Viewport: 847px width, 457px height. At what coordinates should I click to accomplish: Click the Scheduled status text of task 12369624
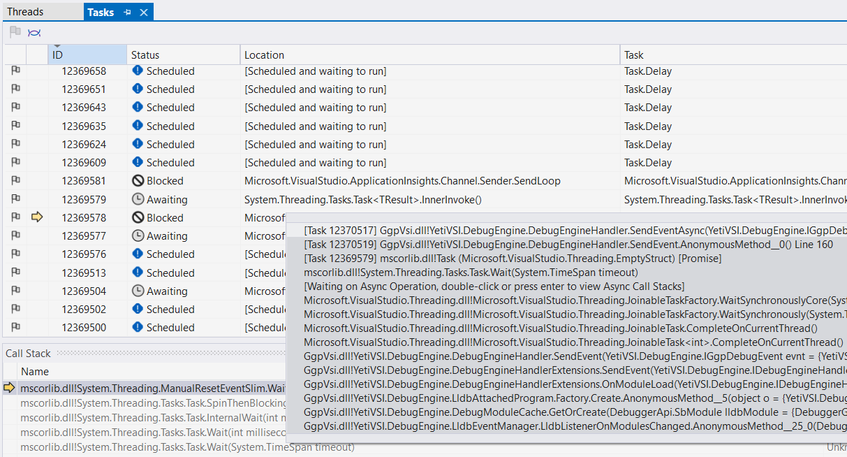170,144
